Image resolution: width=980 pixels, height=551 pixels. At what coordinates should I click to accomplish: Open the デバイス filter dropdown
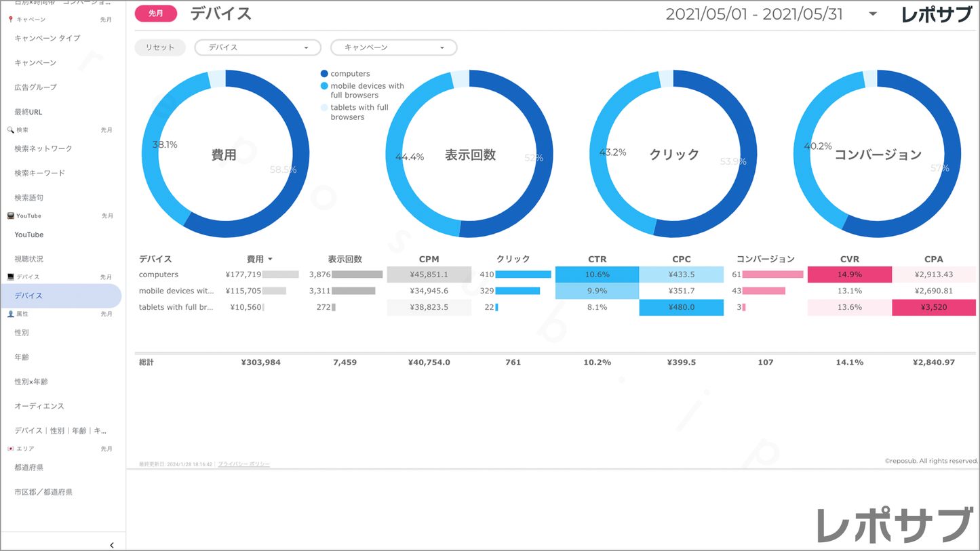257,47
